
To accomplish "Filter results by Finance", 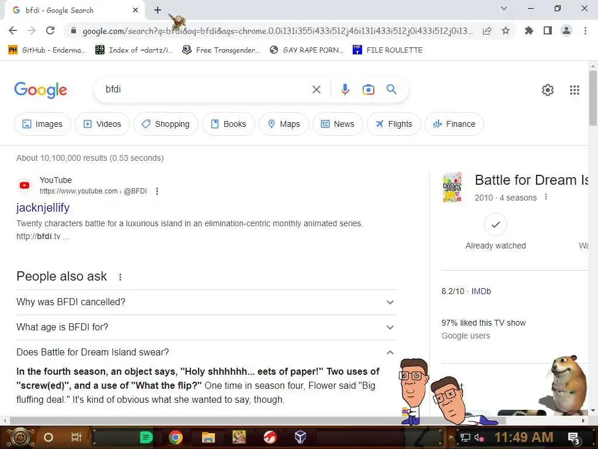I will pos(454,124).
